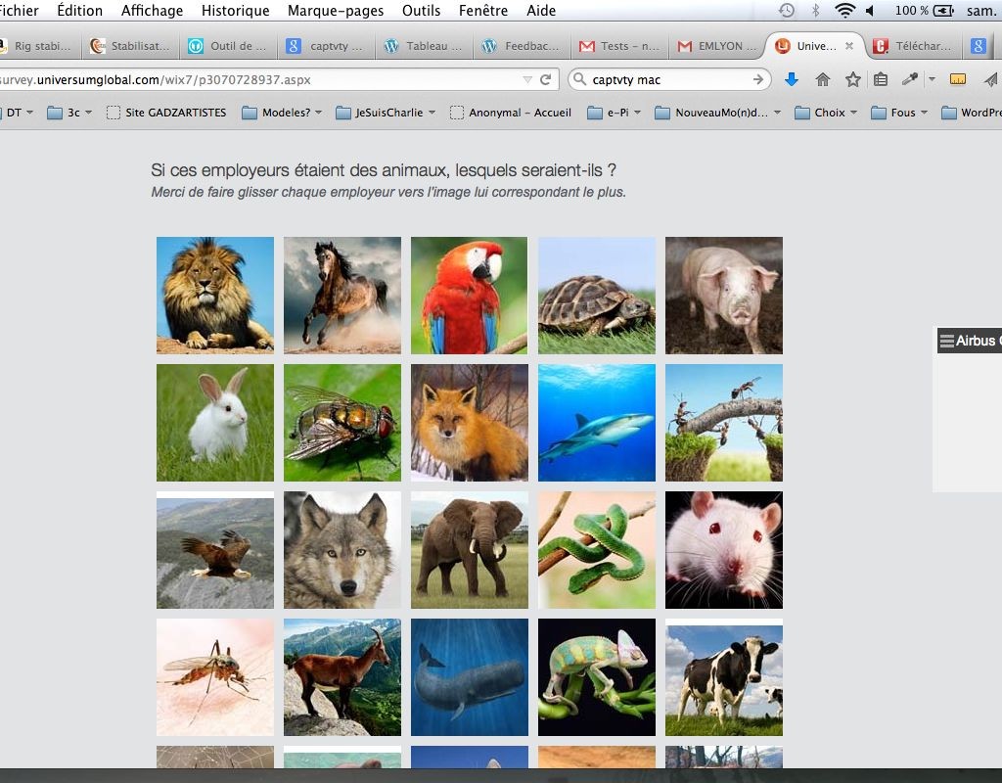Open the Wi-Fi status icon

pos(844,10)
